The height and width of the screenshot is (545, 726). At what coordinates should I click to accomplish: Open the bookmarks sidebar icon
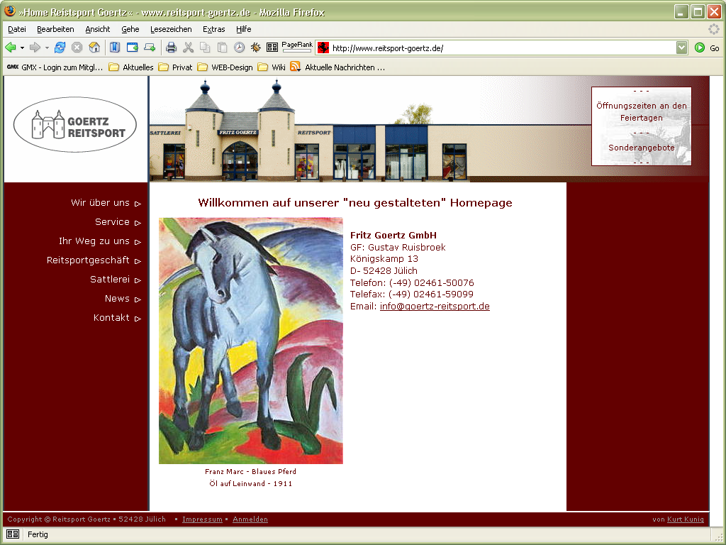(x=115, y=48)
